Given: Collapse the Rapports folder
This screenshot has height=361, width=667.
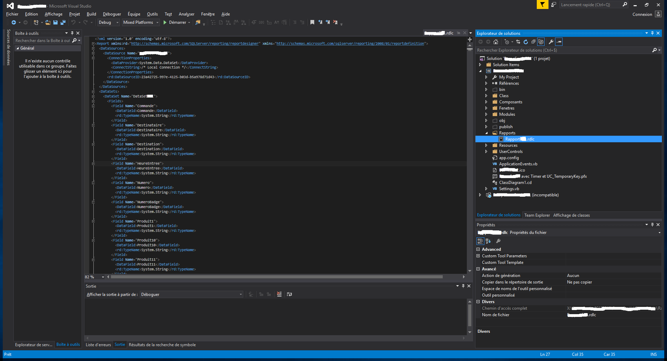Looking at the screenshot, I should coord(486,133).
